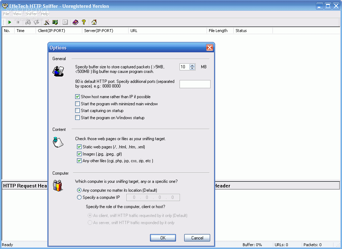The height and width of the screenshot is (249, 342).
Task: Click the additional HTTP ports field
Action: click(x=195, y=84)
